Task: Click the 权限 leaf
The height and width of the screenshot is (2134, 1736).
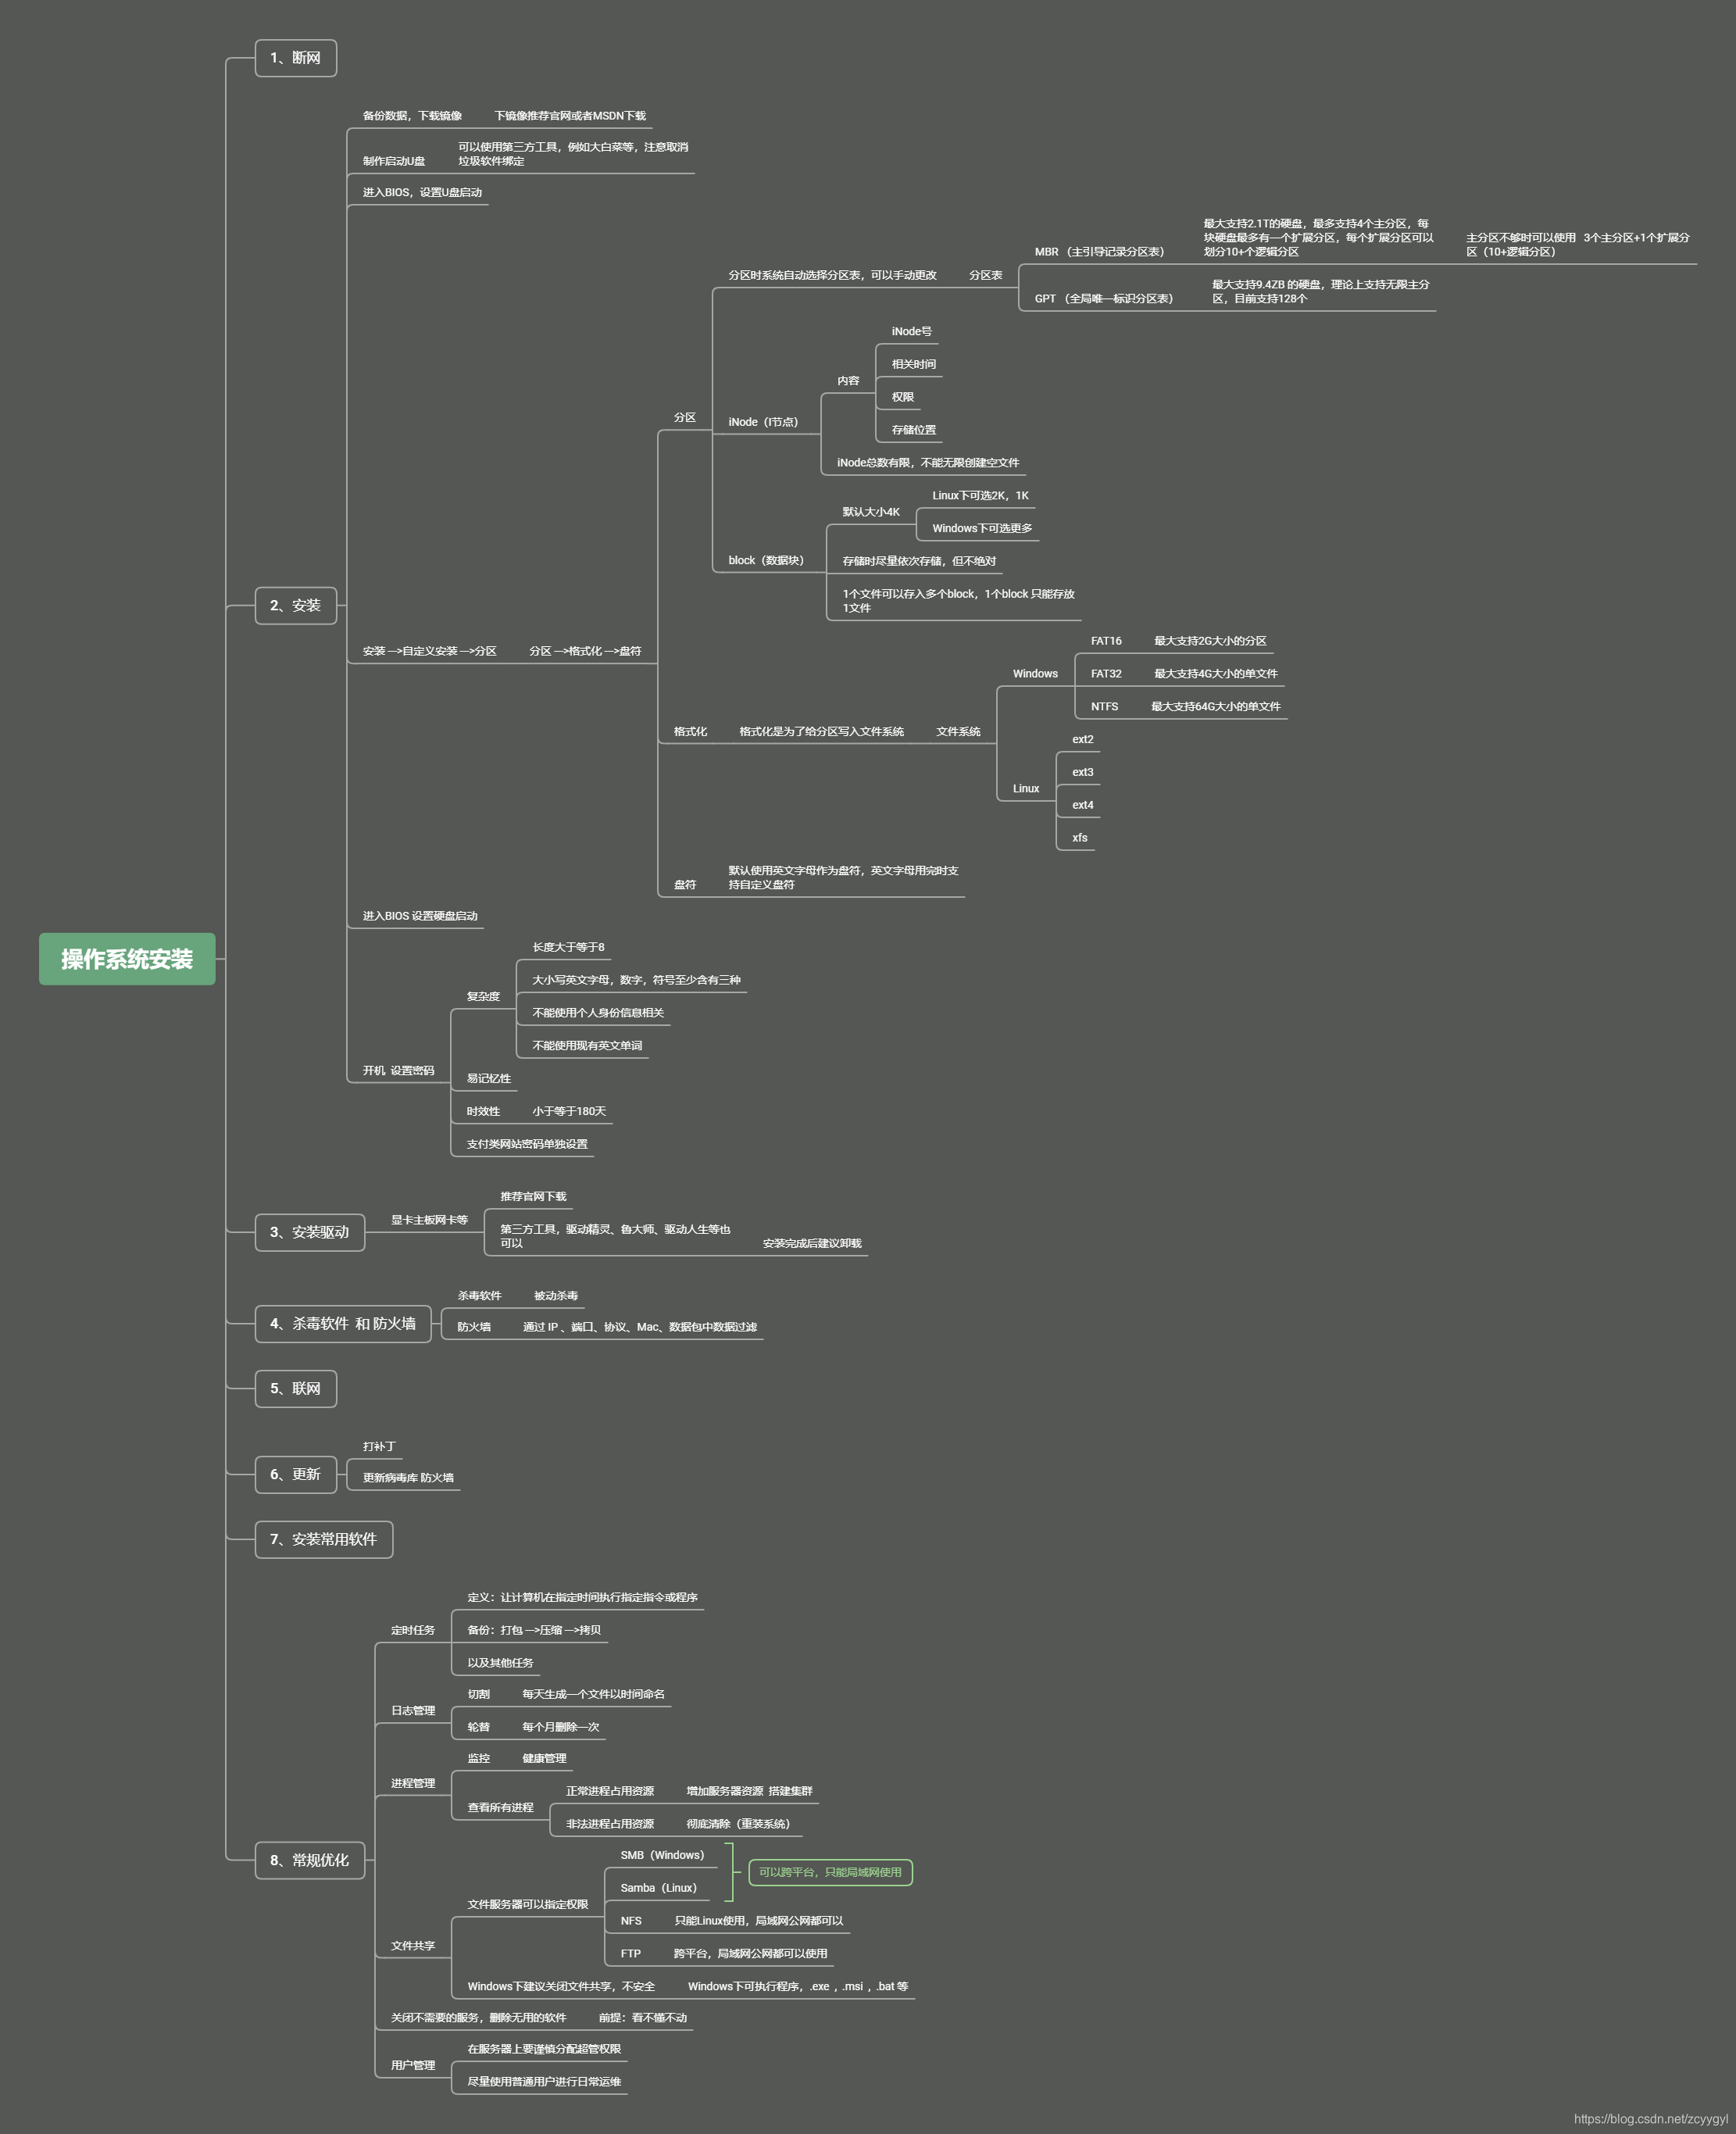Action: click(x=902, y=397)
